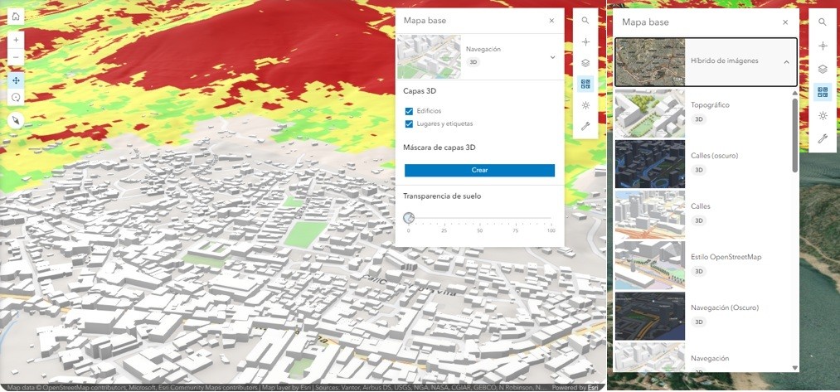This screenshot has width=840, height=392.
Task: Open the Layers tool in right map toolbar
Action: coord(823,69)
